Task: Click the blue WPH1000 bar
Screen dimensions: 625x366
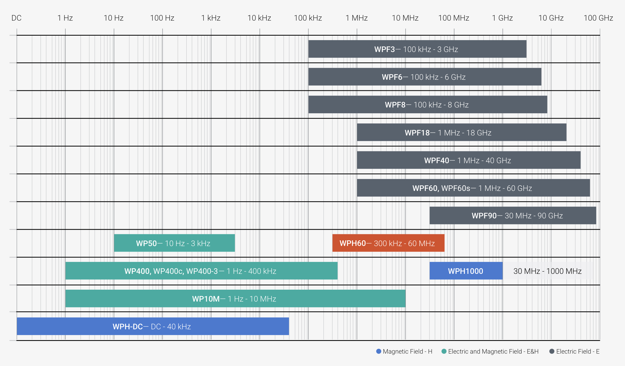Action: pos(466,271)
